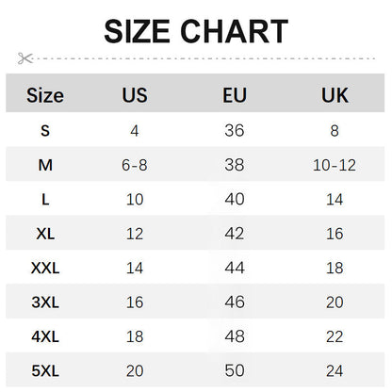
Task: Click the M size row label
Action: pyautogui.click(x=45, y=165)
